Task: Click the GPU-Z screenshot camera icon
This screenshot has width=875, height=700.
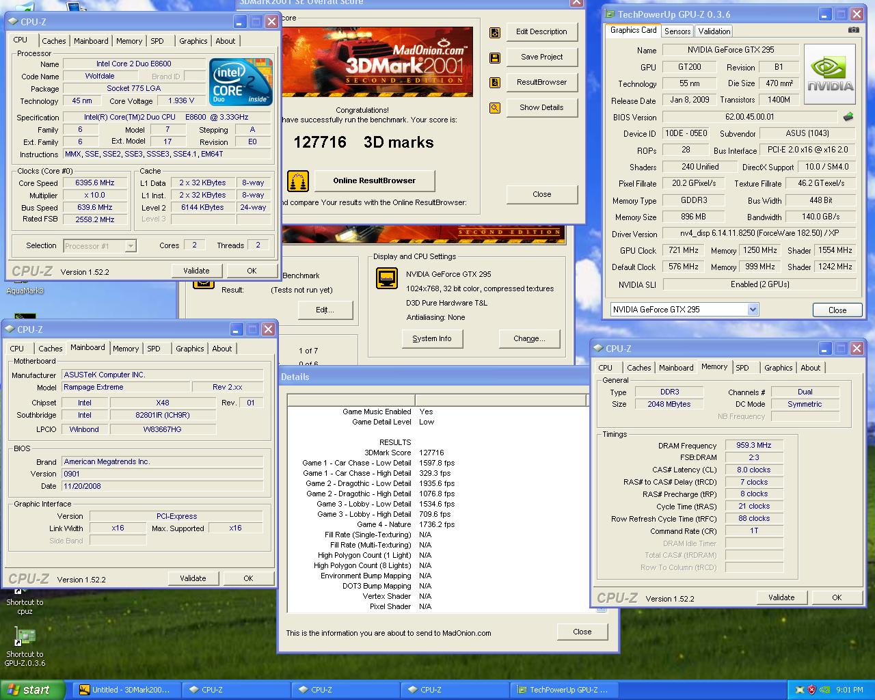Action: pos(854,30)
